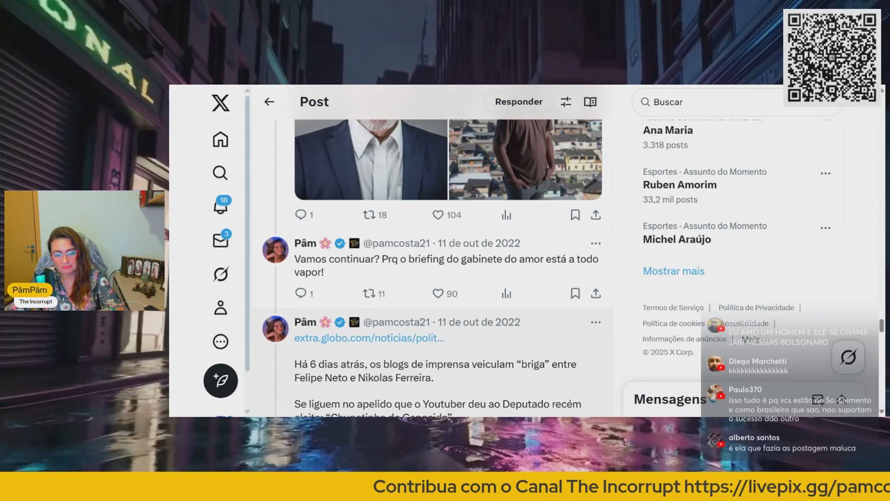Screen dimensions: 890x501
Task: Repost the post with 18 reposts
Action: coord(369,215)
